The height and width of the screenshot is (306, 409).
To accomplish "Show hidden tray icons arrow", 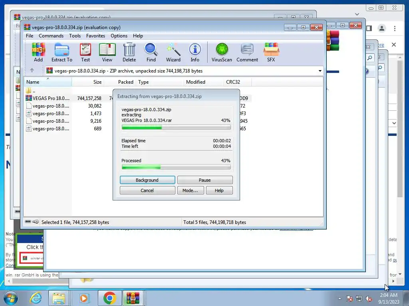I will pos(340,298).
